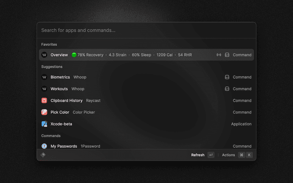Click the K key shortcut badge
293x183 pixels.
point(250,155)
